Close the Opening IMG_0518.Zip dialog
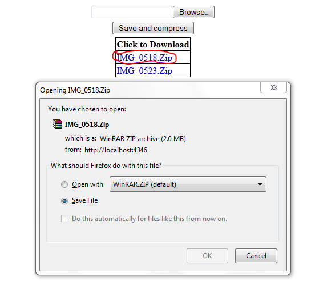Screen dimensions: 311x281 coord(274,87)
